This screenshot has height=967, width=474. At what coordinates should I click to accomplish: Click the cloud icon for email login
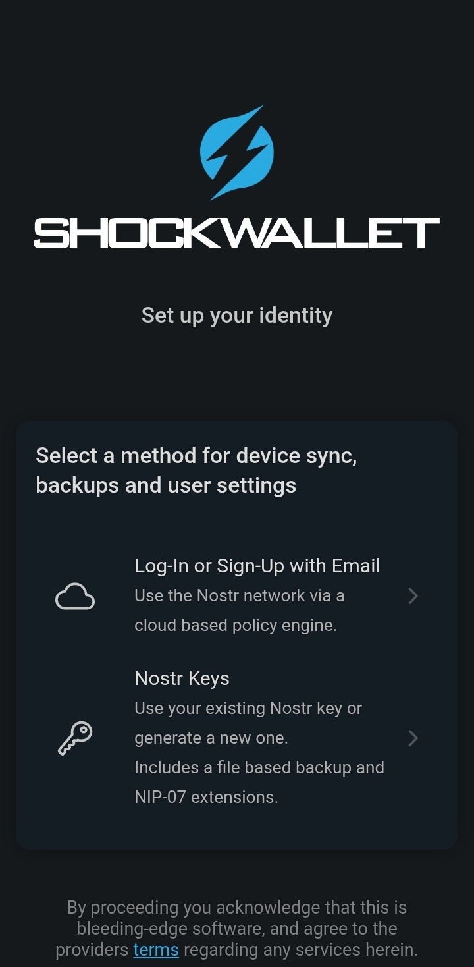75,596
